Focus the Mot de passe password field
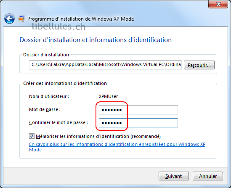Screen dimensions: 231x188 coord(138,110)
